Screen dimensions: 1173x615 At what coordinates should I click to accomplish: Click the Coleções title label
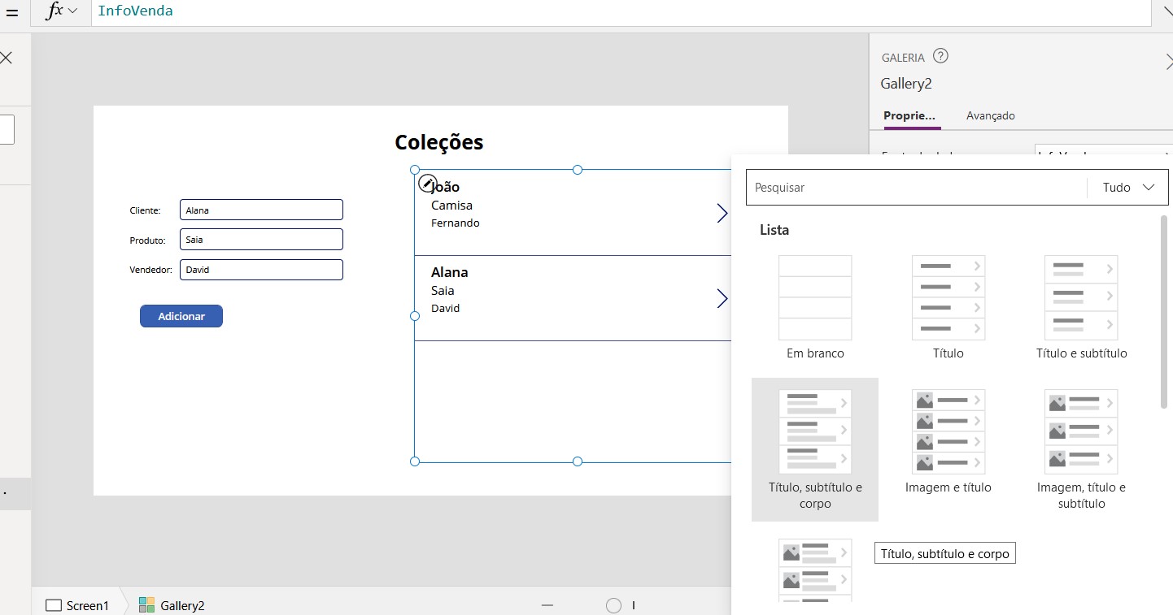coord(439,142)
